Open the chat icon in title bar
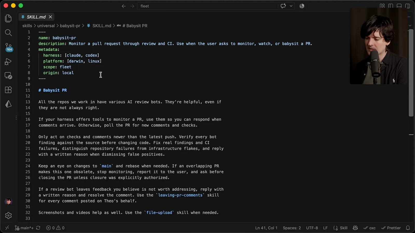Image resolution: width=415 pixels, height=233 pixels. (x=283, y=6)
